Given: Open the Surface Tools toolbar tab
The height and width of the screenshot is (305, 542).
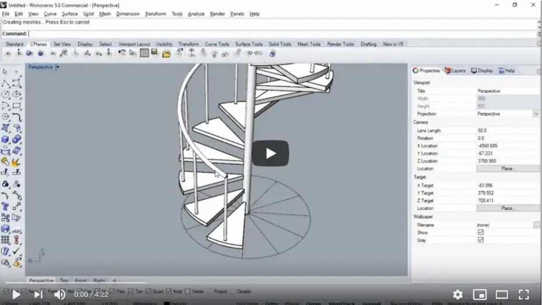Looking at the screenshot, I should tap(249, 44).
